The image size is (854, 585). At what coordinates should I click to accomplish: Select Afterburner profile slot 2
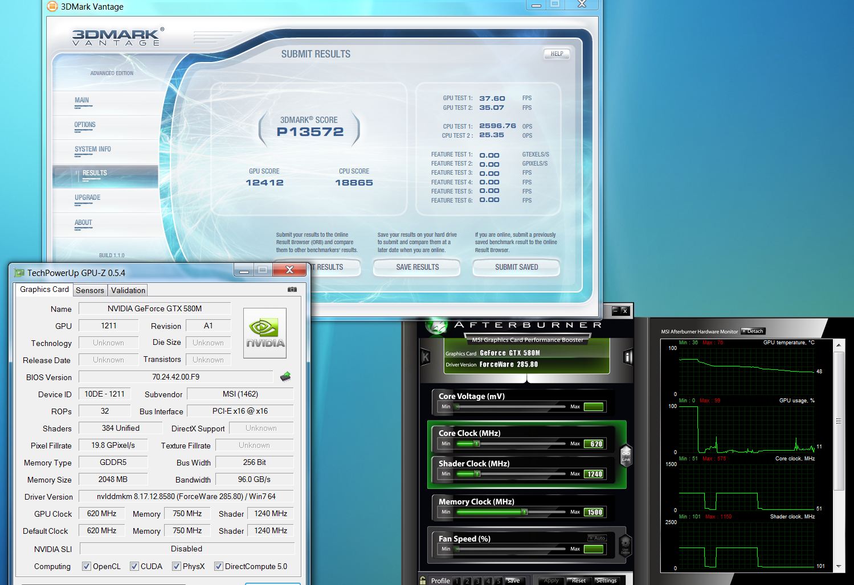(467, 581)
